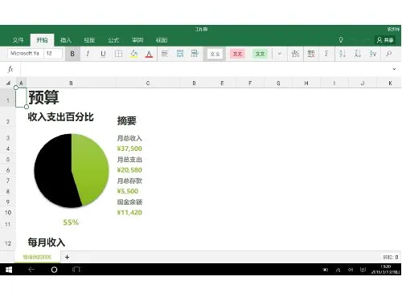The width and height of the screenshot is (402, 301).
Task: Open the Find magnifier tool
Action: (x=388, y=54)
